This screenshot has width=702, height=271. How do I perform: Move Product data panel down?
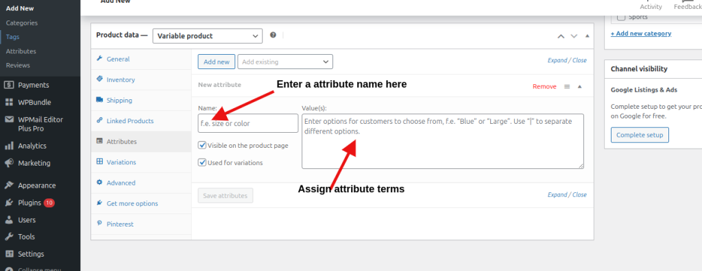click(x=574, y=36)
